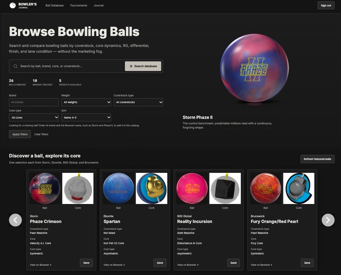Click Discover a ball, explore its core heading
The height and width of the screenshot is (275, 341).
click(x=45, y=156)
